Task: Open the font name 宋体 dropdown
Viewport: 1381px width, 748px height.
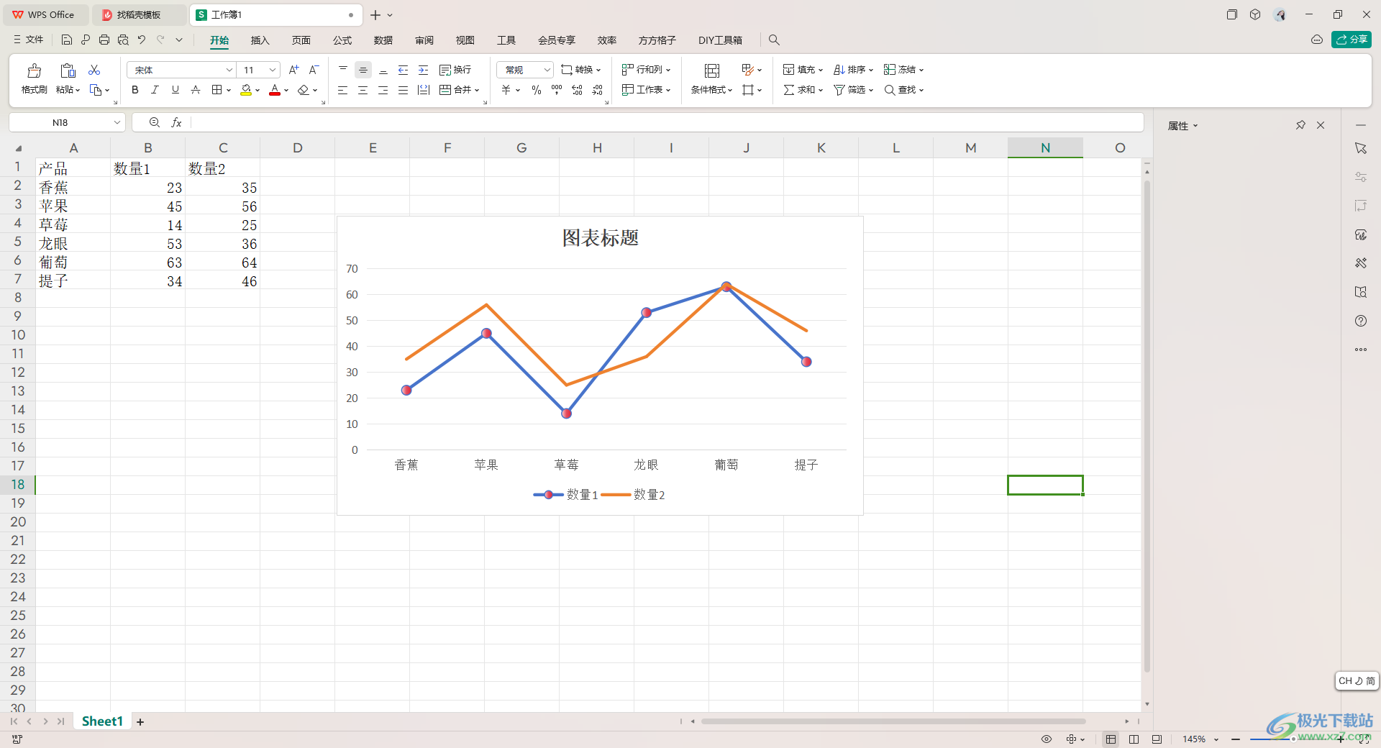Action: [229, 70]
